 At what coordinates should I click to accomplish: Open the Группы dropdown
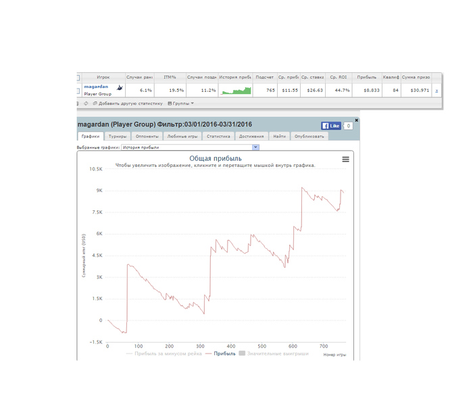(180, 103)
